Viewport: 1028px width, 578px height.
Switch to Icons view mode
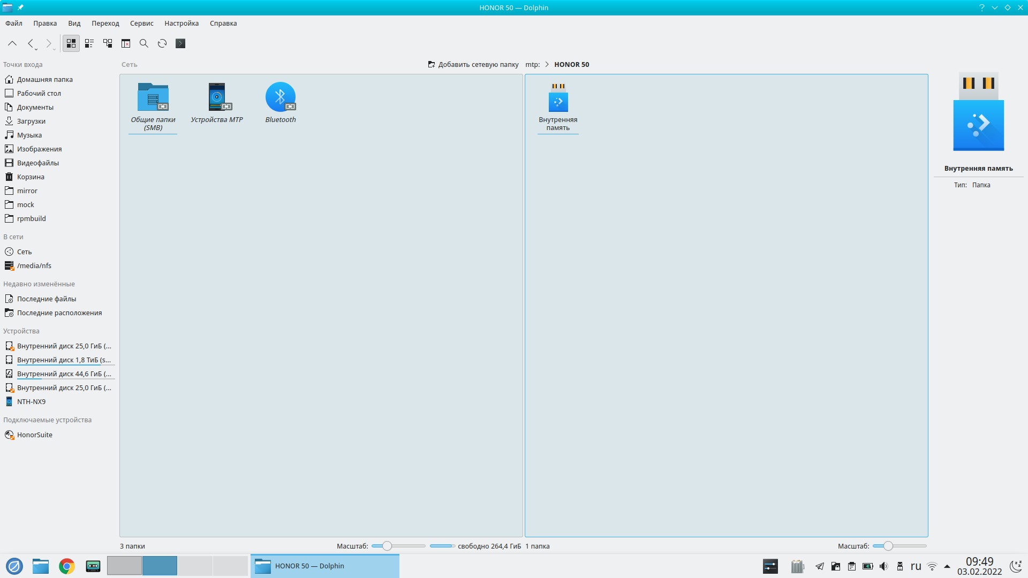point(71,43)
